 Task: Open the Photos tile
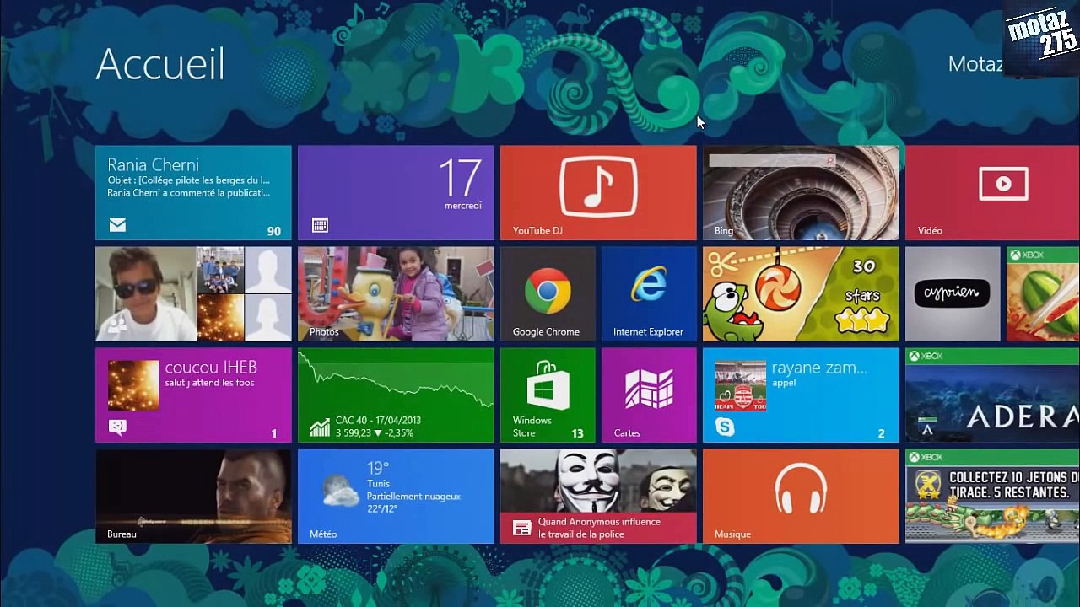pos(396,294)
